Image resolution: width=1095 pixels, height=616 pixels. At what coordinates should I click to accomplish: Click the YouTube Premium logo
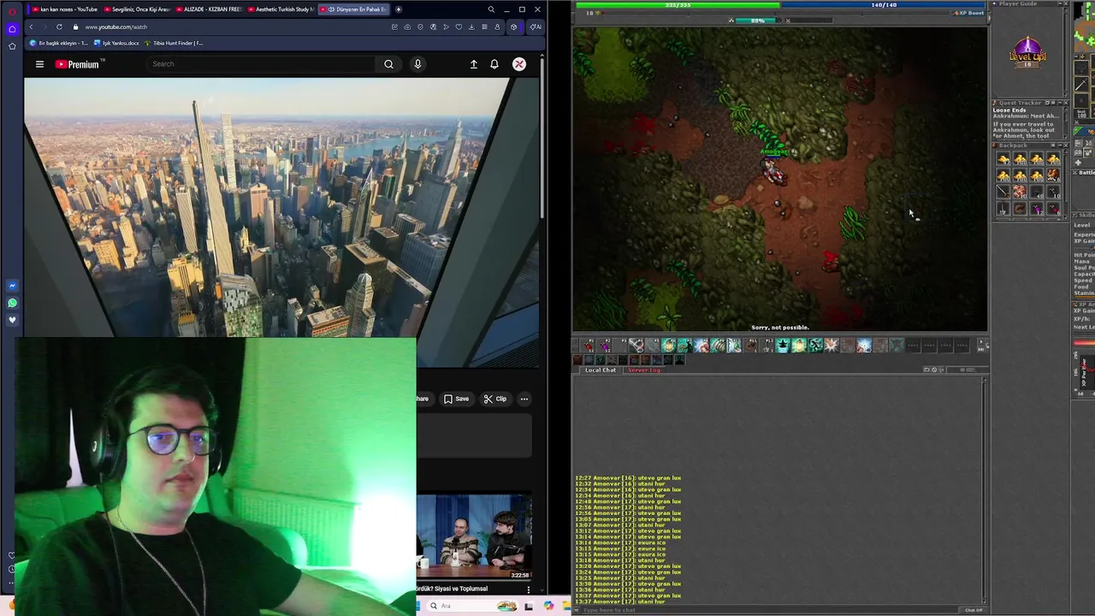point(80,64)
